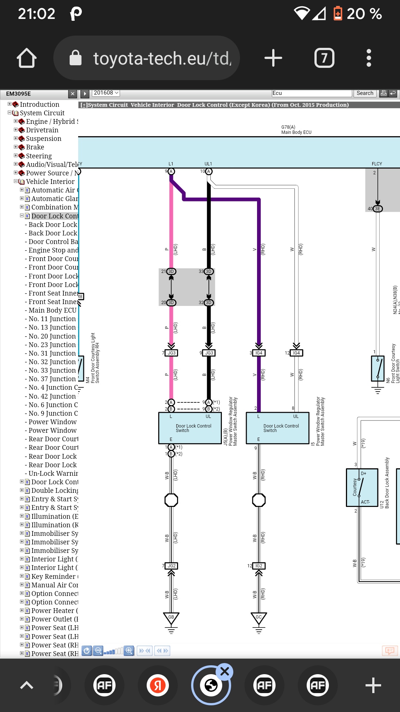The height and width of the screenshot is (712, 400).
Task: Open browser three-dot overflow menu
Action: (x=369, y=58)
